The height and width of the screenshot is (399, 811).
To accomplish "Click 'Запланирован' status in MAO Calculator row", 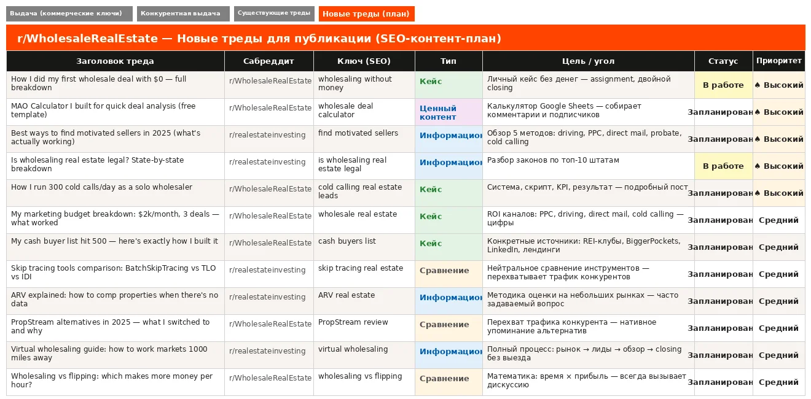I will pyautogui.click(x=723, y=112).
